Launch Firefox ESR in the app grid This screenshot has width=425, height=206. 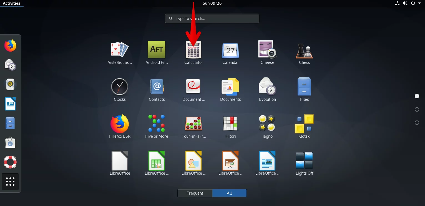pyautogui.click(x=120, y=124)
